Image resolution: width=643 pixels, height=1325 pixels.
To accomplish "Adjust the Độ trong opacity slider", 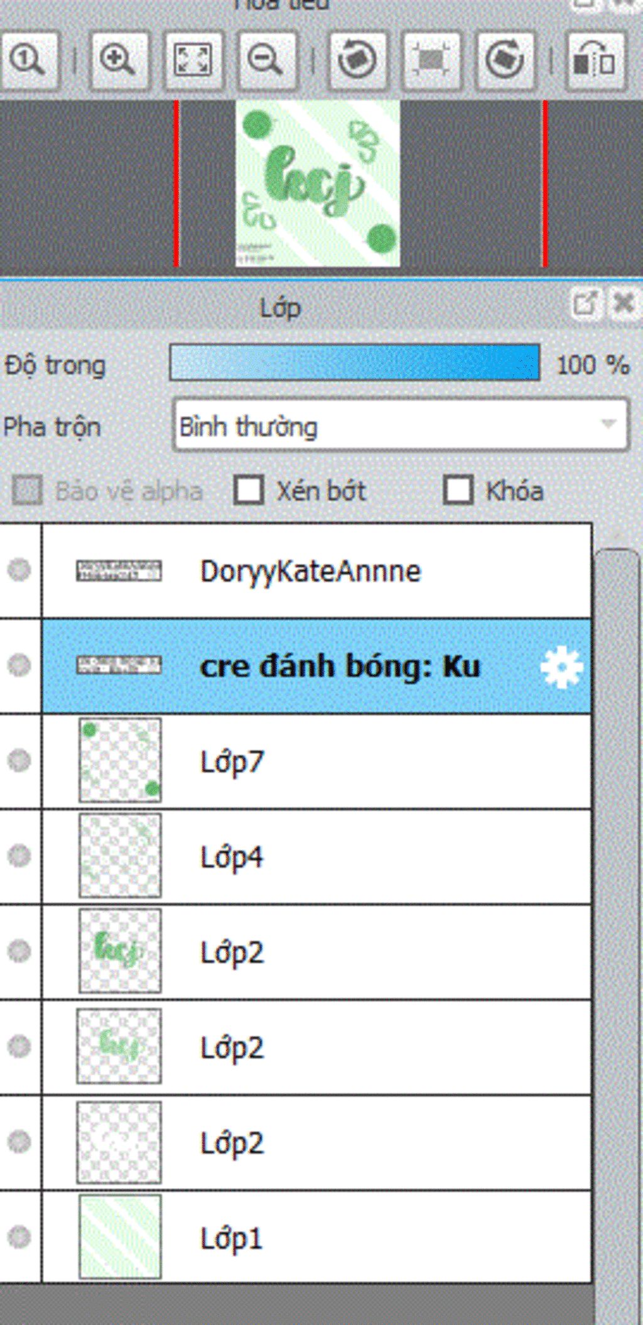I will (x=355, y=363).
